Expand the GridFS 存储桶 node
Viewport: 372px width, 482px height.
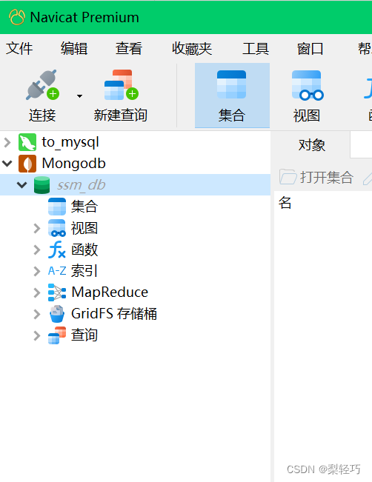(x=37, y=314)
